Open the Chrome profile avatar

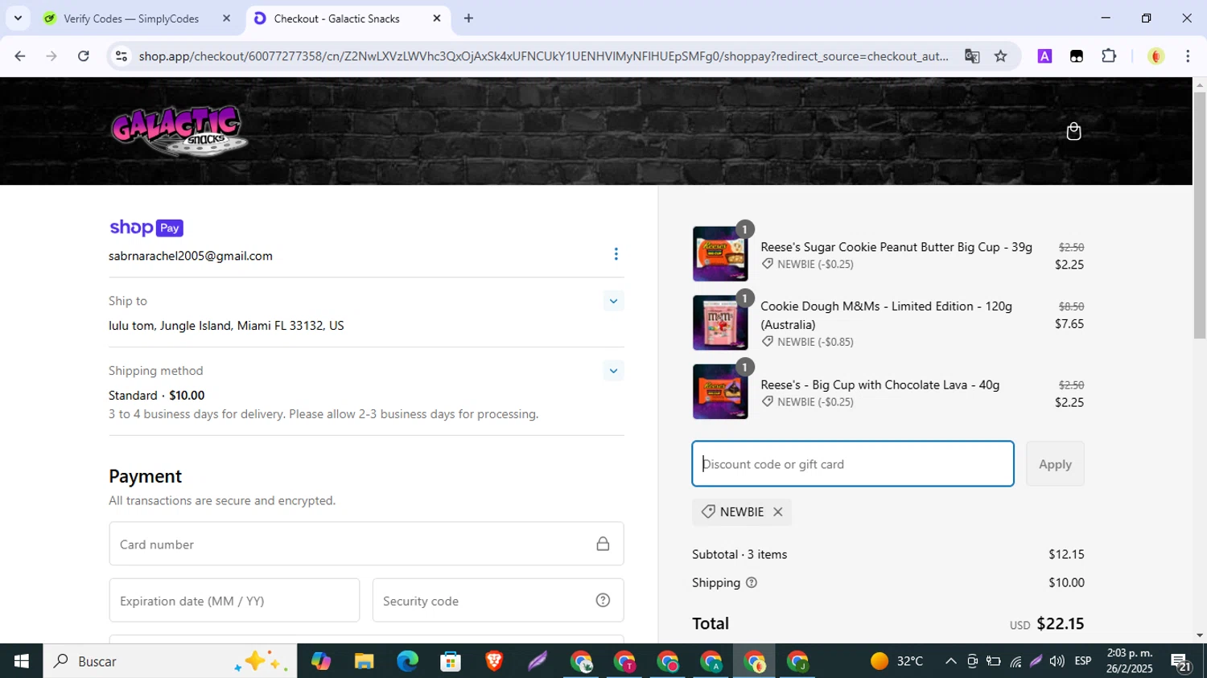point(1156,56)
